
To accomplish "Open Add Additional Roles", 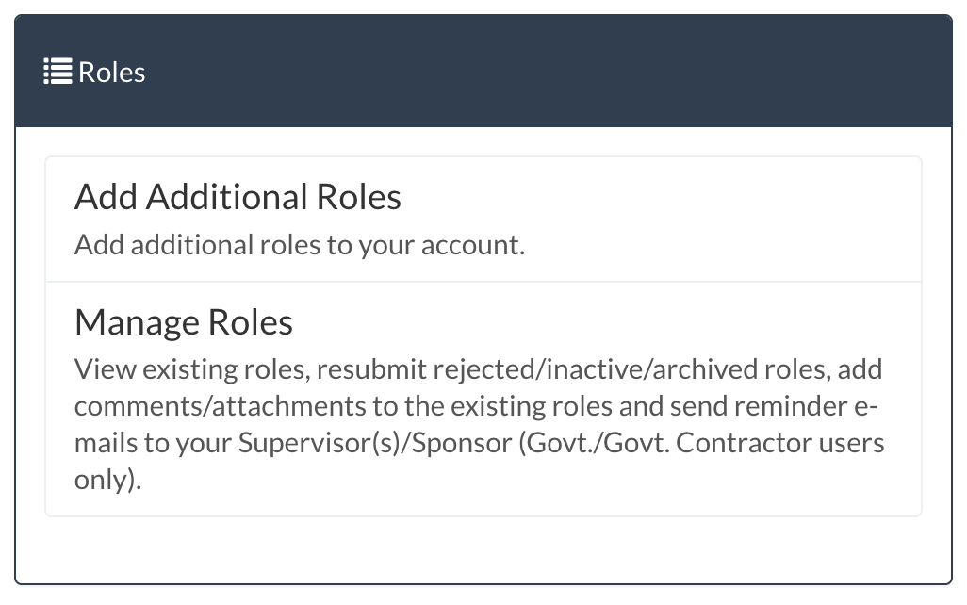I will click(x=238, y=198).
